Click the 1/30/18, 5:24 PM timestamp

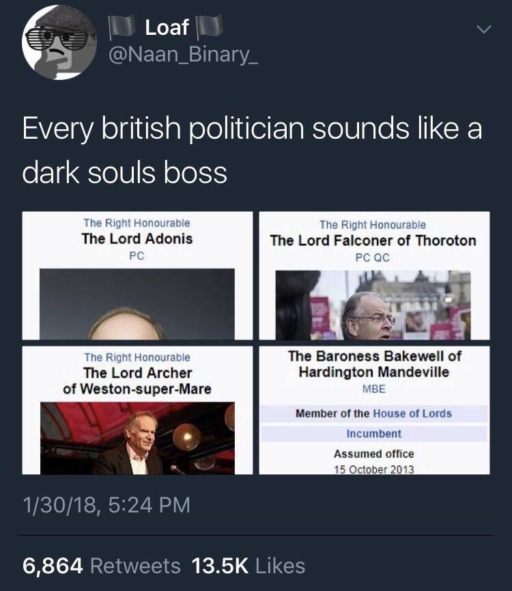[106, 505]
